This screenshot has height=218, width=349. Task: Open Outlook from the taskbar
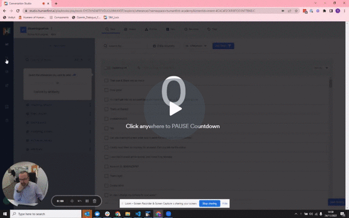click(87, 214)
